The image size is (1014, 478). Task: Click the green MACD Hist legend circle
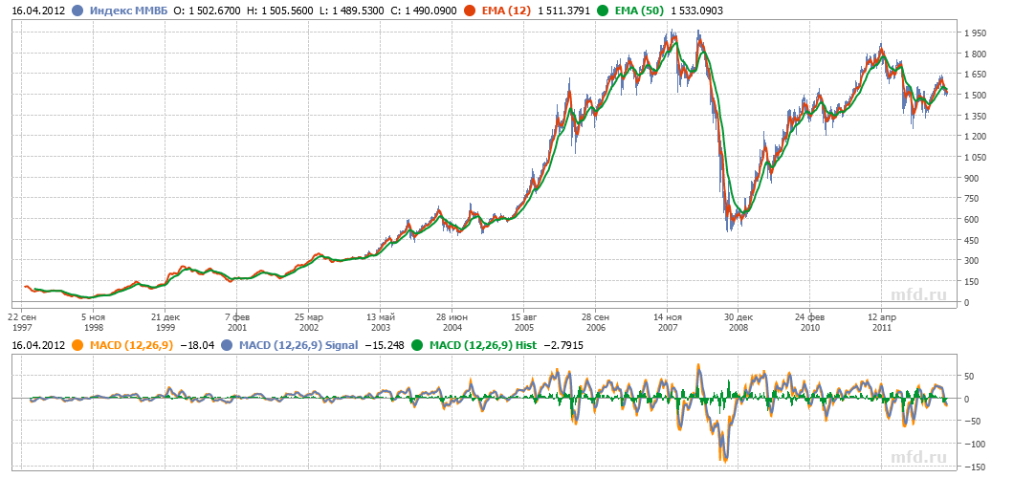(417, 344)
